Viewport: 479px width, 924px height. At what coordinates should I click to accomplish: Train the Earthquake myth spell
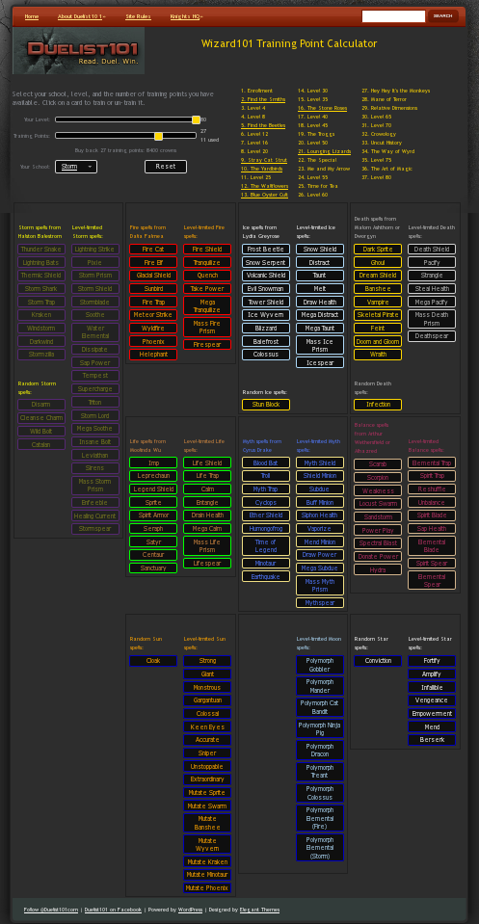266,576
